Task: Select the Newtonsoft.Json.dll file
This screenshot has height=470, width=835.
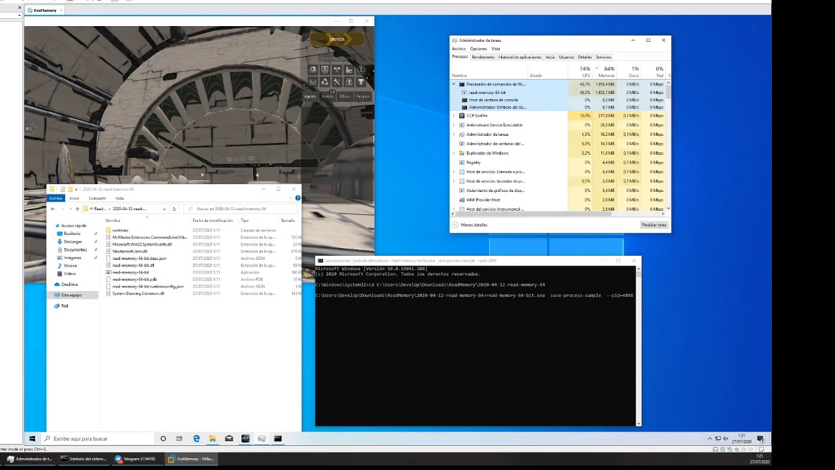Action: pos(130,251)
